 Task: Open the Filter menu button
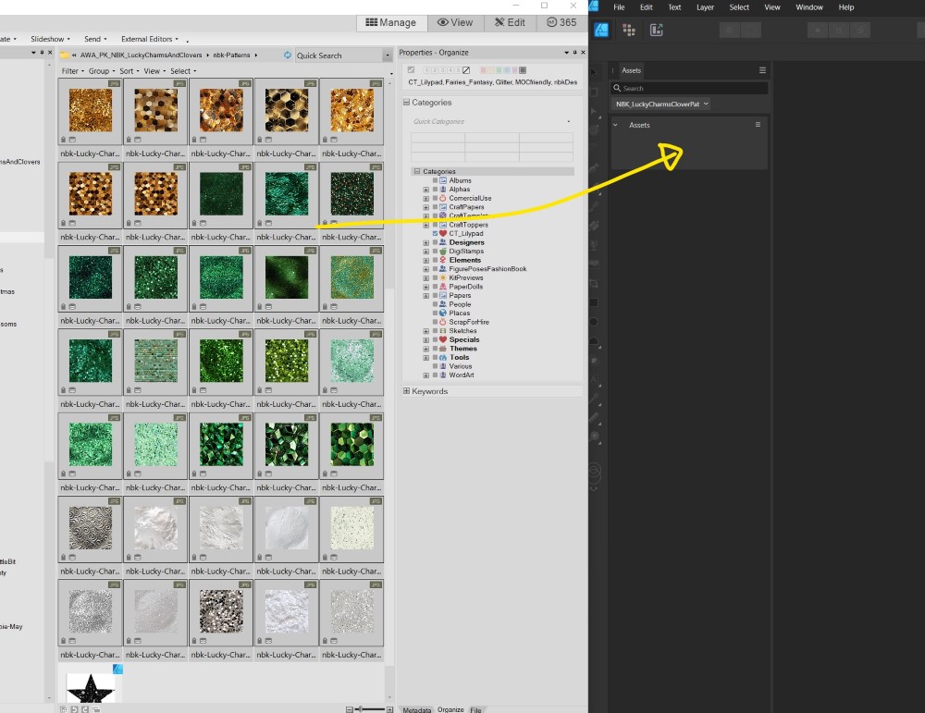(x=72, y=71)
